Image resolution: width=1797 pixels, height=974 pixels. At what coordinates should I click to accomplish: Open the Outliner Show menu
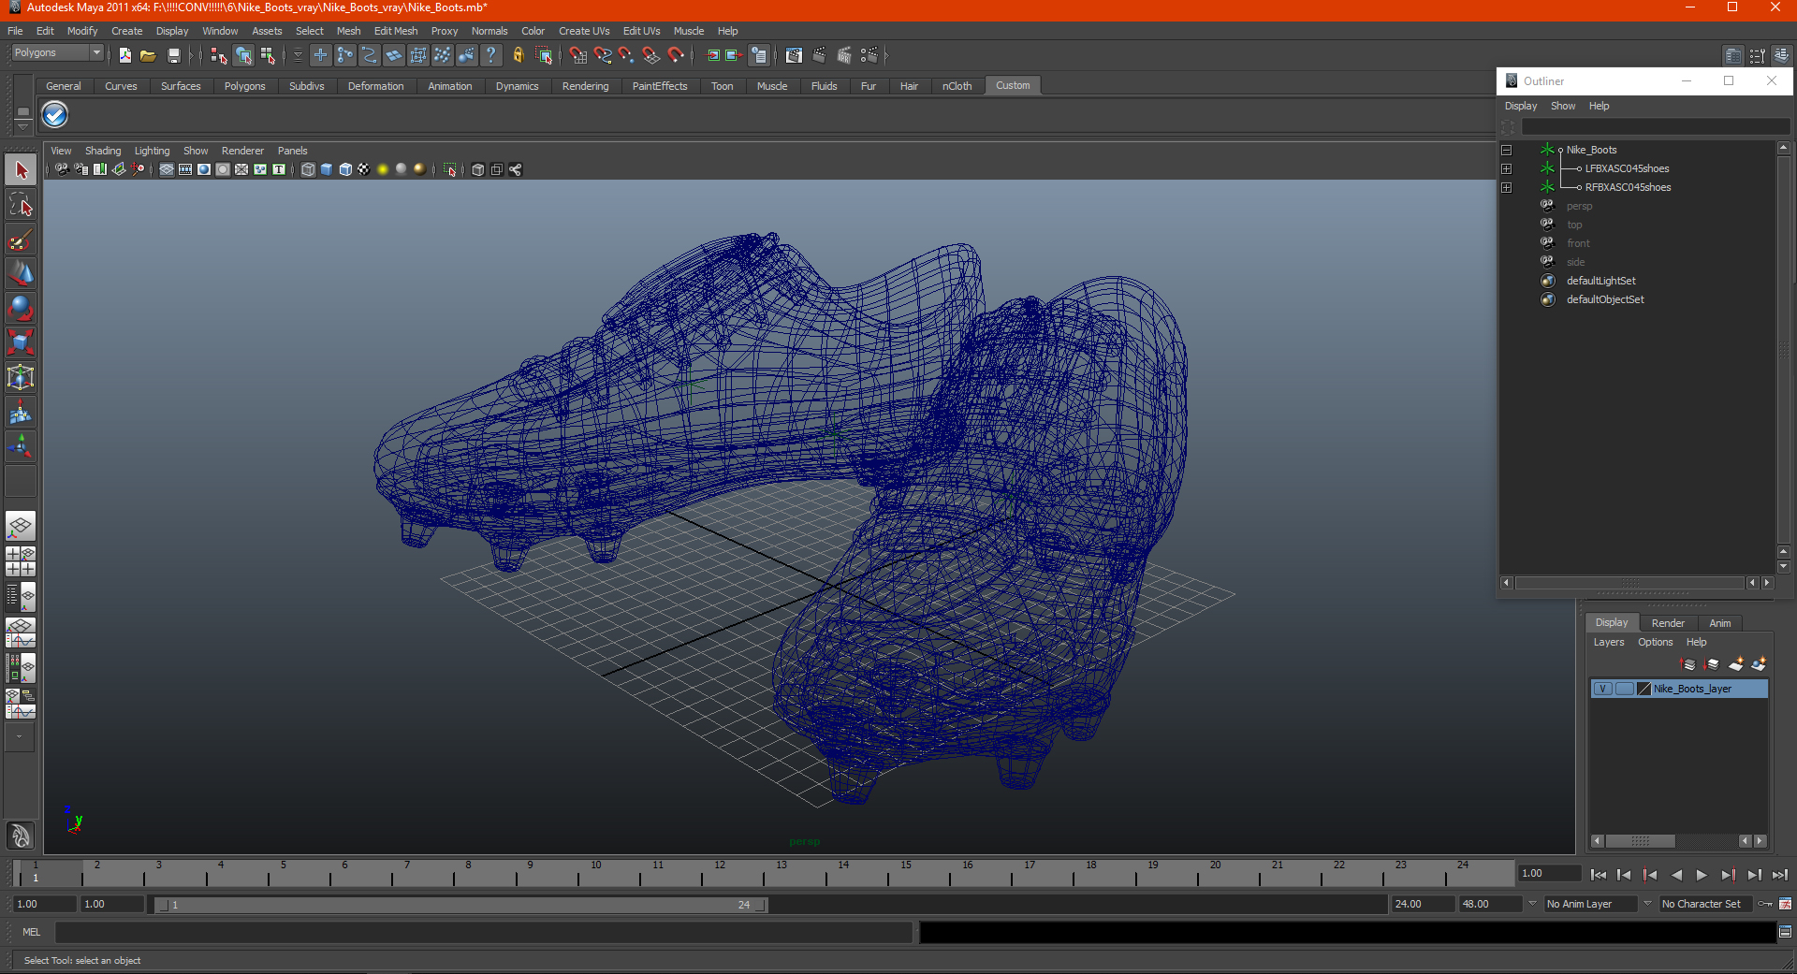pyautogui.click(x=1562, y=106)
